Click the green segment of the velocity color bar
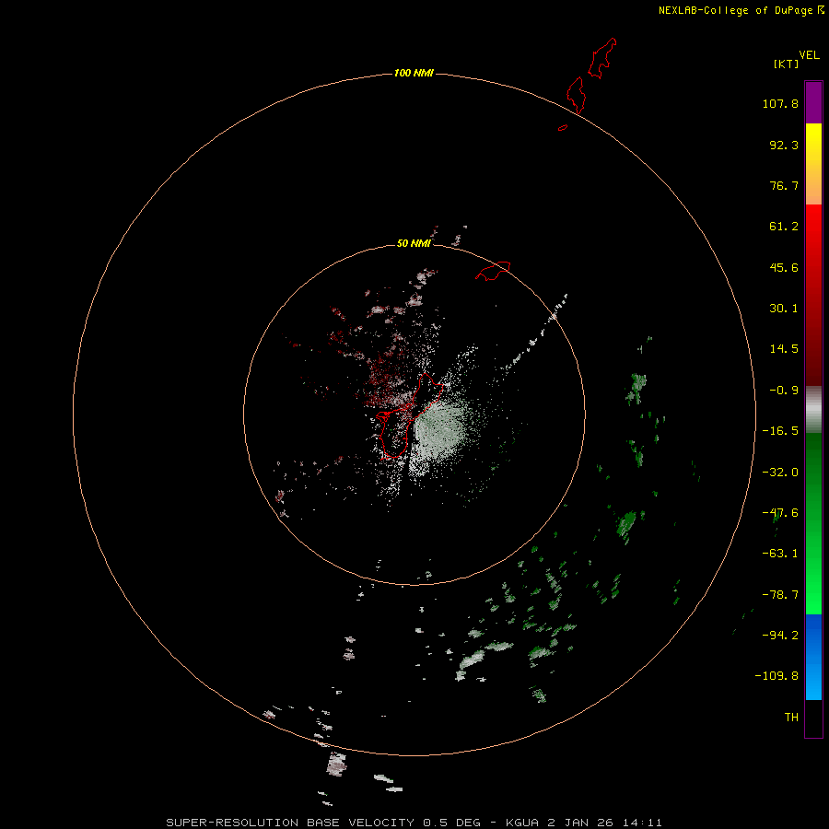 813,523
